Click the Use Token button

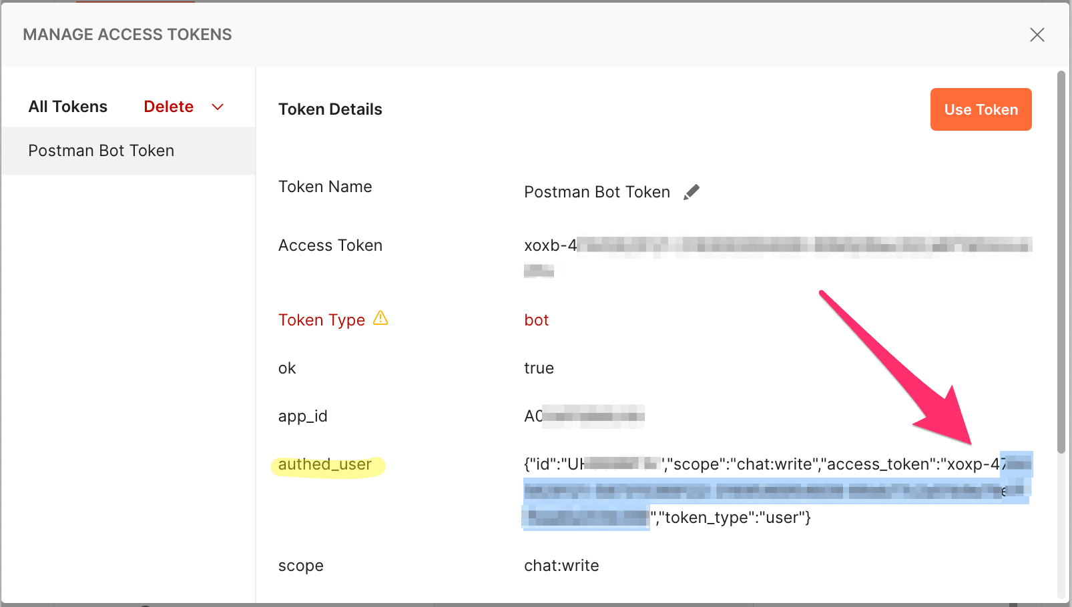(x=981, y=109)
